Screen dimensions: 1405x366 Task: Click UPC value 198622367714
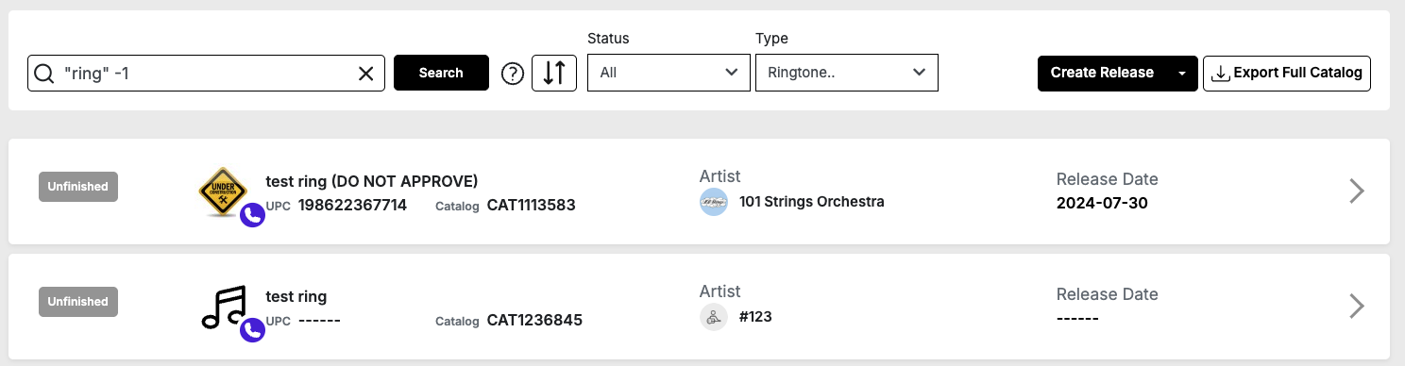(352, 205)
